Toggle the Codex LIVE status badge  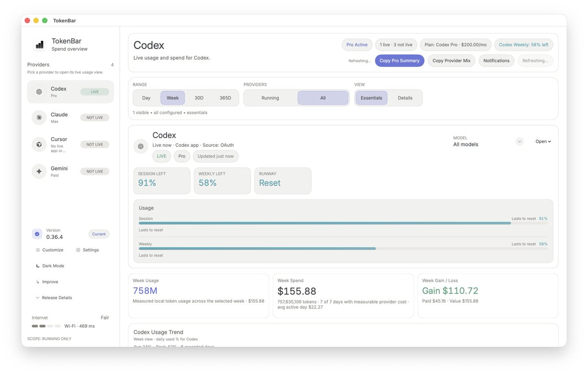pyautogui.click(x=95, y=92)
